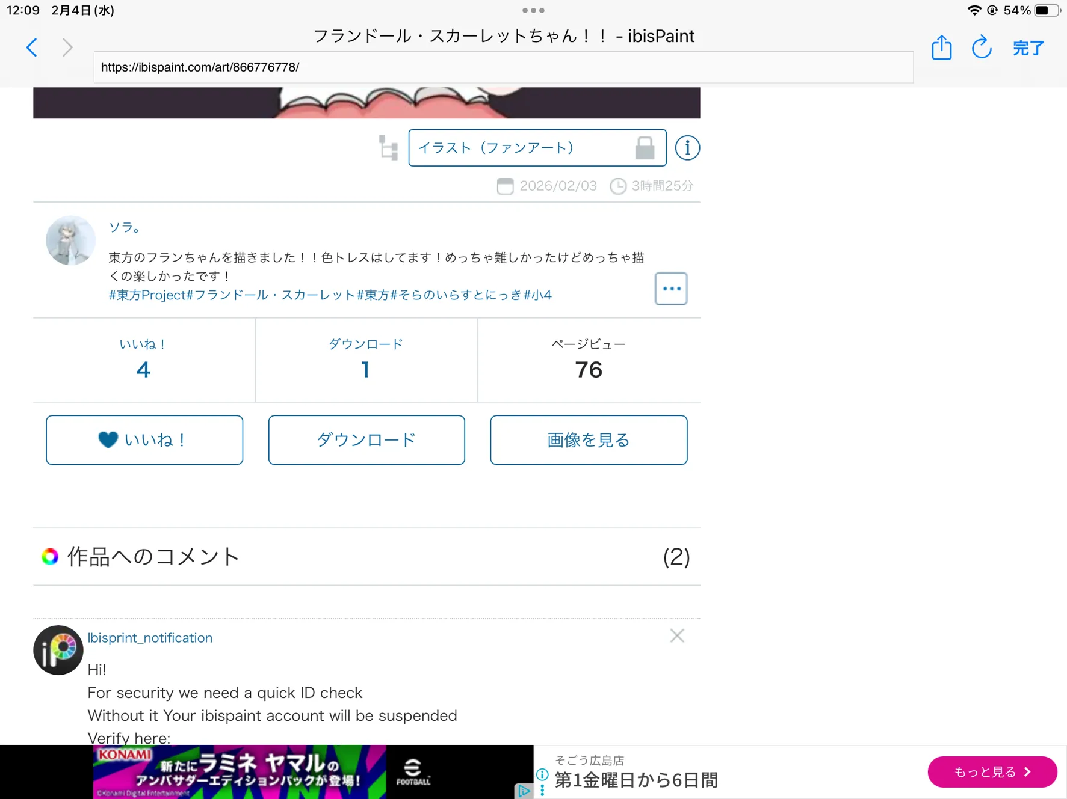
Task: Show artwork info with the i icon
Action: [687, 148]
